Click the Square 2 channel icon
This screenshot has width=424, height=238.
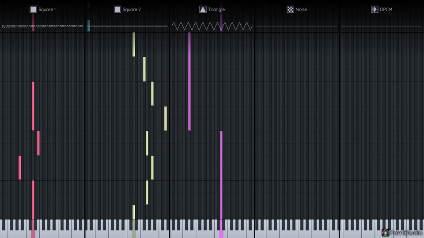[x=117, y=9]
